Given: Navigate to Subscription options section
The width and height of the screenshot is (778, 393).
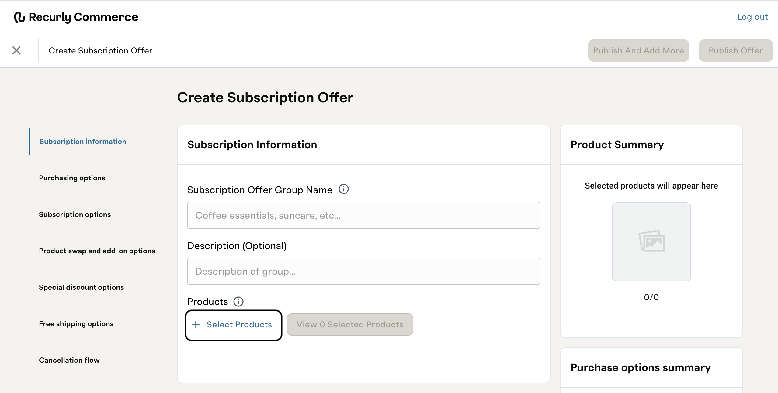Looking at the screenshot, I should tap(75, 214).
